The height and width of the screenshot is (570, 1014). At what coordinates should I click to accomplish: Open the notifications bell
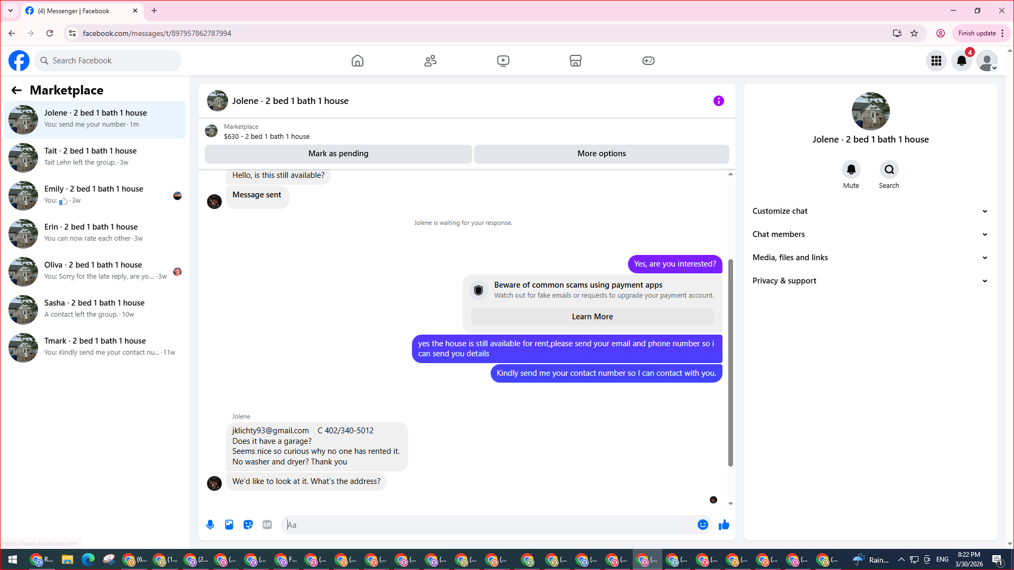point(962,61)
